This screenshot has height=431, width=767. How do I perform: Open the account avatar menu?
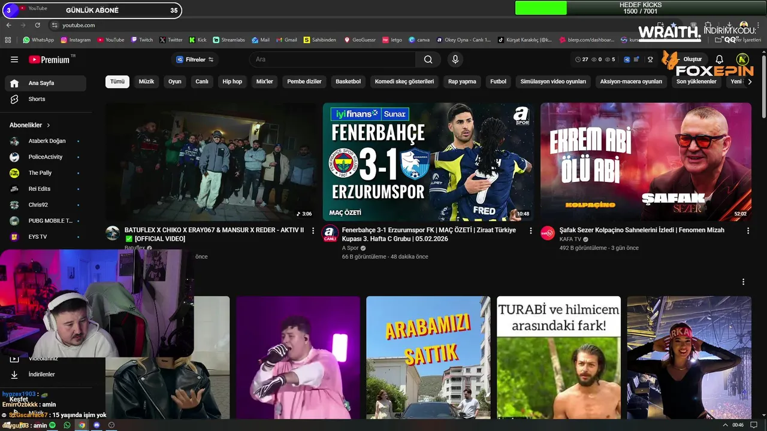point(742,59)
